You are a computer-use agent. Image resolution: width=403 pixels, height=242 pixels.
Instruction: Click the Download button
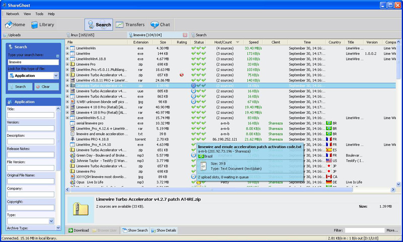pyautogui.click(x=79, y=230)
